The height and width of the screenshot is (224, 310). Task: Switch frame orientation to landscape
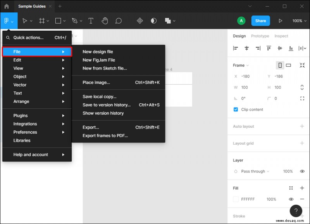pyautogui.click(x=288, y=65)
